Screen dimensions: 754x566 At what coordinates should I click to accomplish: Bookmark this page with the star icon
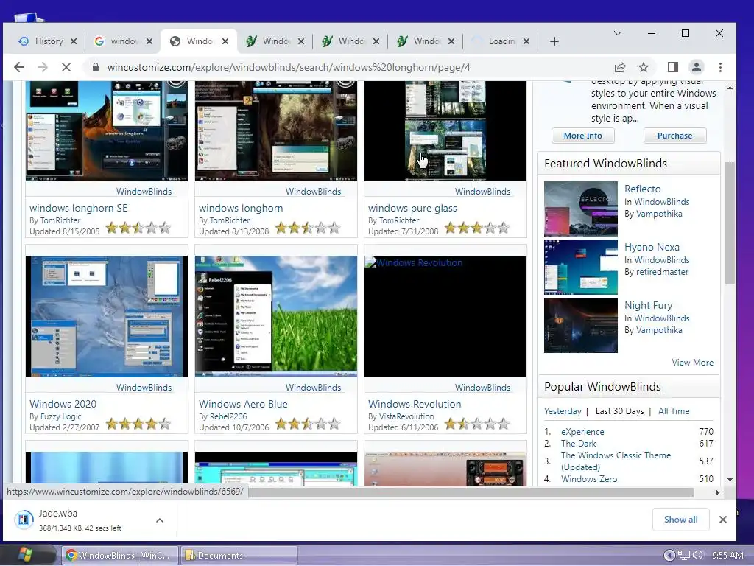[644, 67]
